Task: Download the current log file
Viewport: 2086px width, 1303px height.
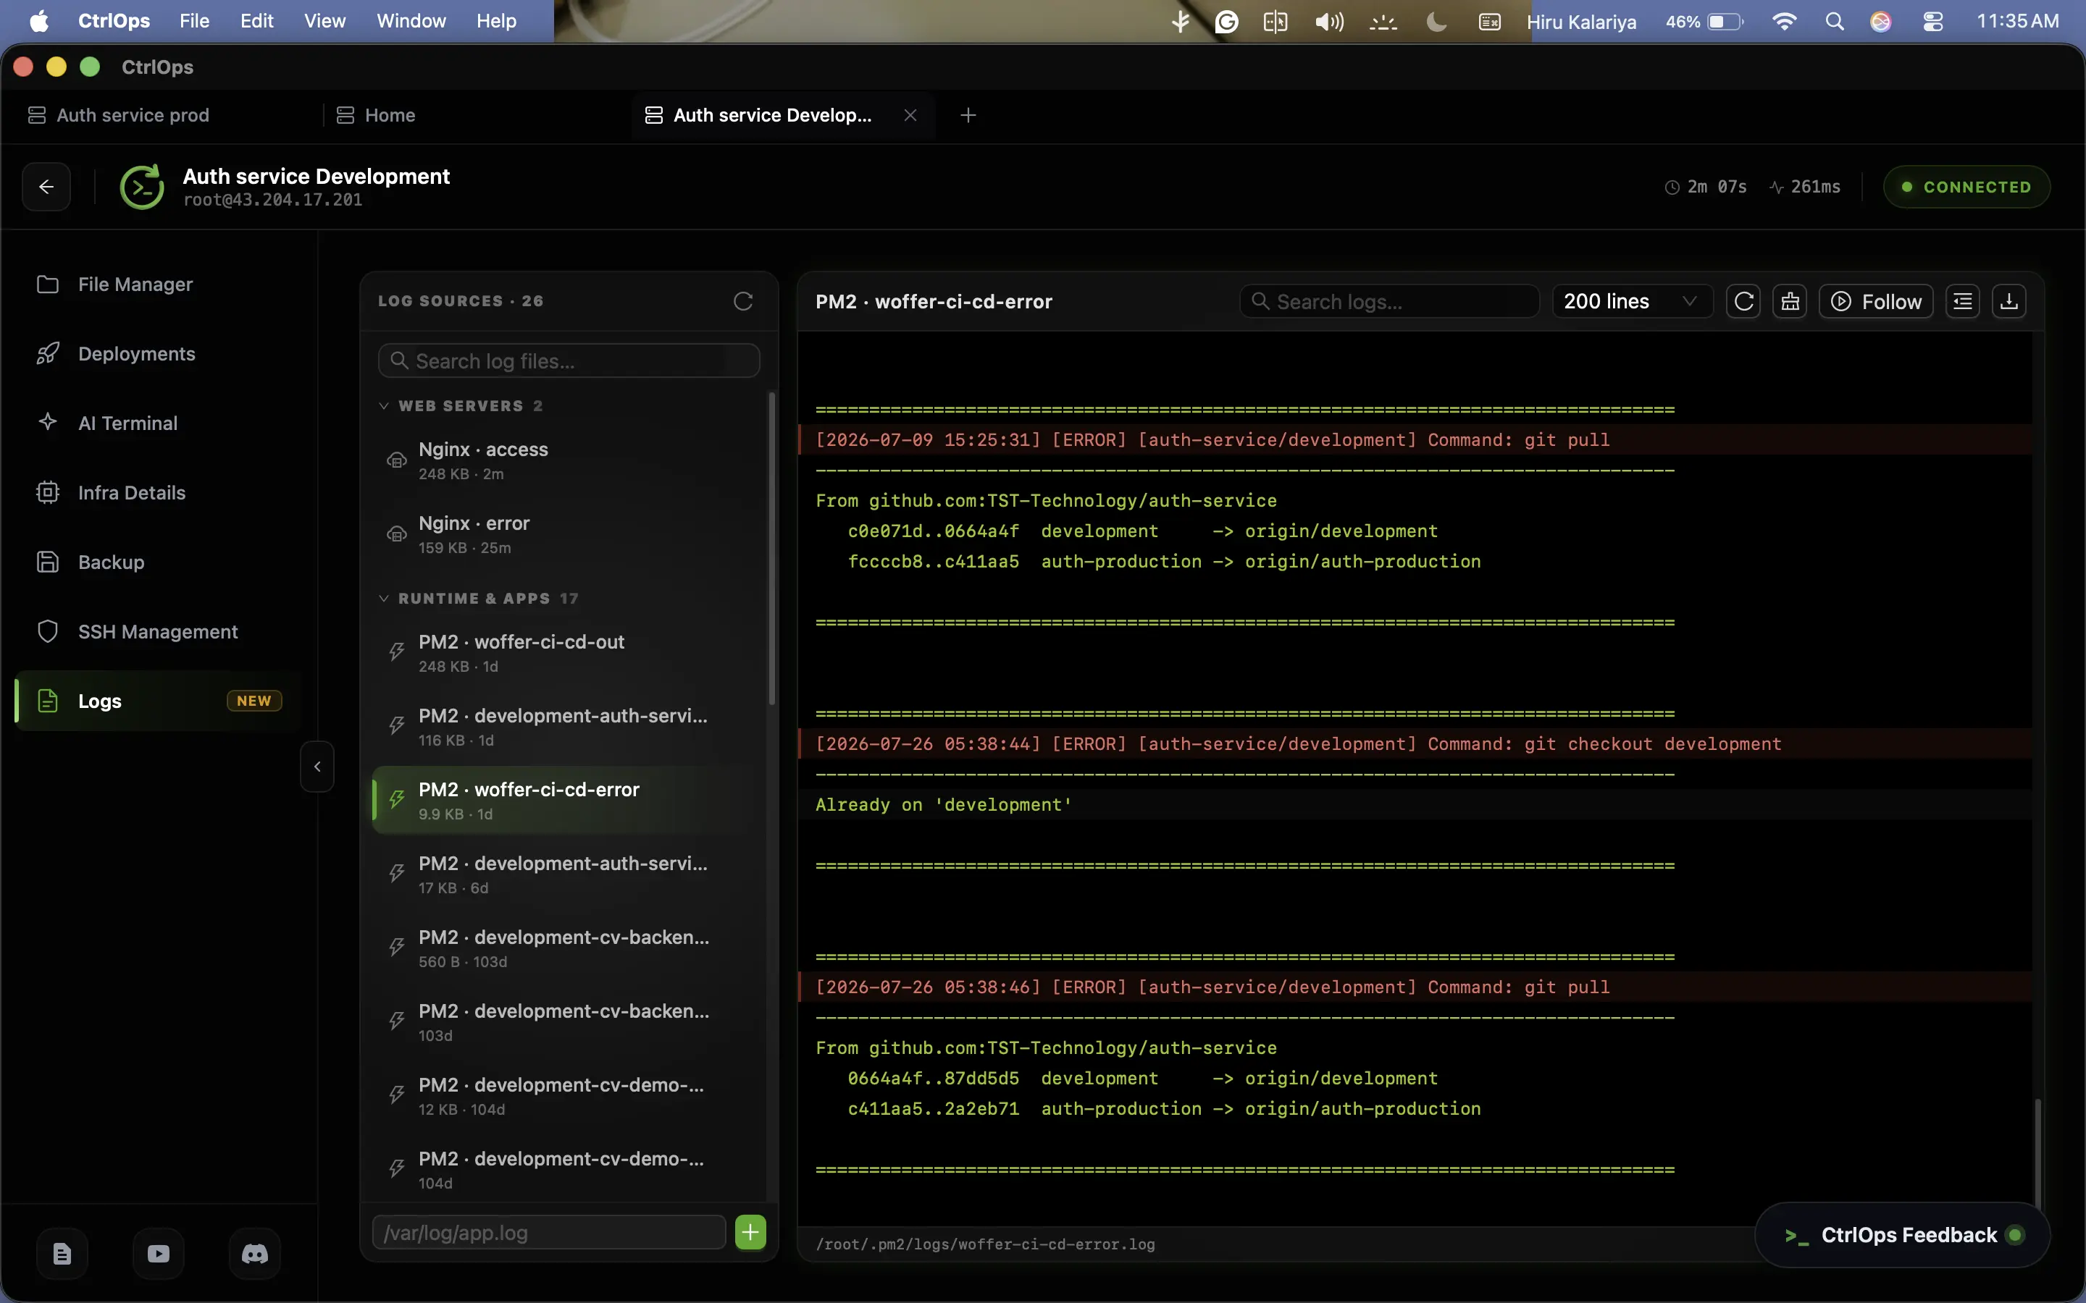Action: (2009, 302)
